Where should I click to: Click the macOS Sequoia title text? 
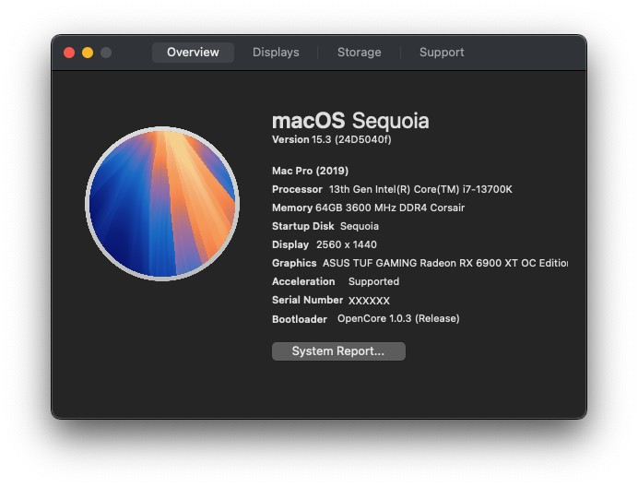point(350,121)
